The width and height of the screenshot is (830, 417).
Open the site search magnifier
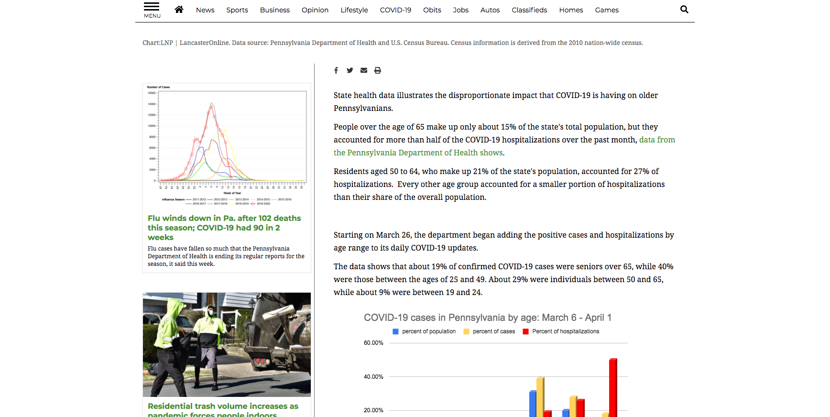(x=684, y=10)
